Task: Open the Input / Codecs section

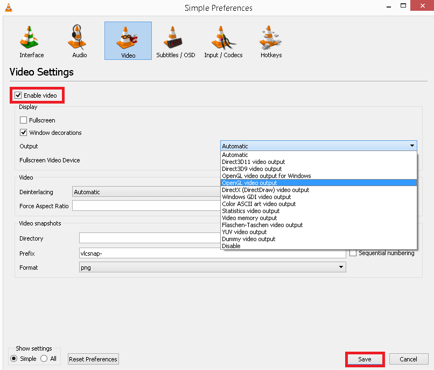Action: 223,40
